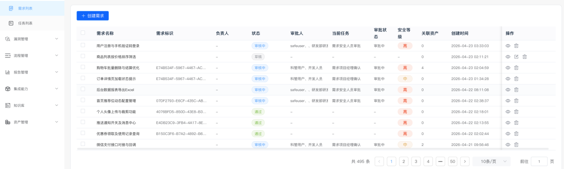Check the box for 推送通知开关及消息中心
The image size is (564, 169).
(83, 122)
